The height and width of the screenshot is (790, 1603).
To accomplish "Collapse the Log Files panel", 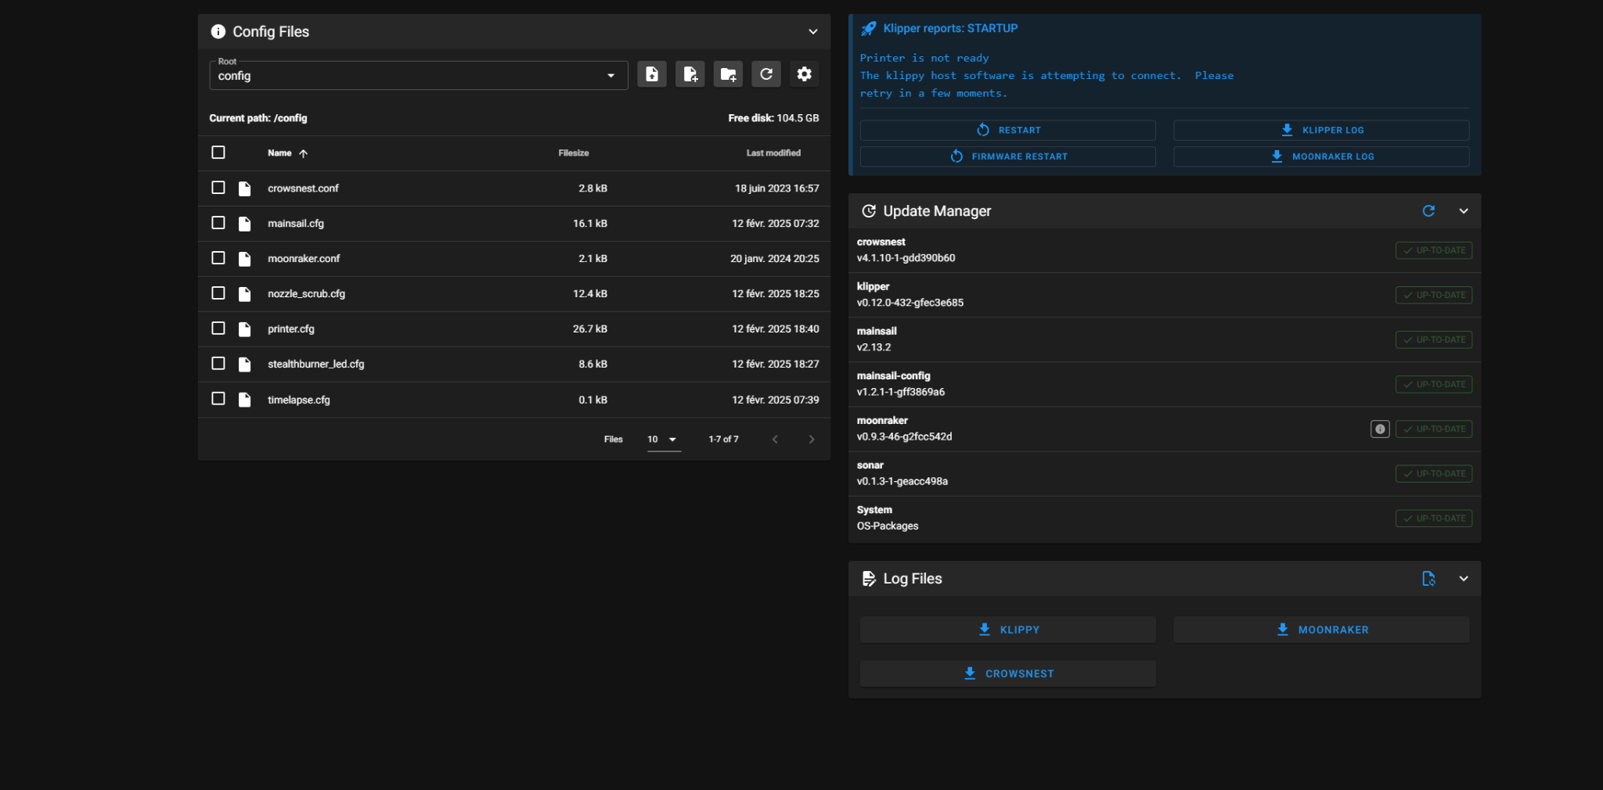I will coord(1464,579).
